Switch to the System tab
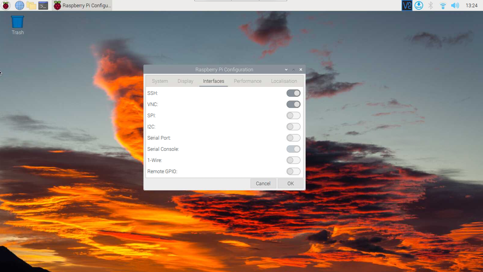Viewport: 483px width, 272px height. 160,81
